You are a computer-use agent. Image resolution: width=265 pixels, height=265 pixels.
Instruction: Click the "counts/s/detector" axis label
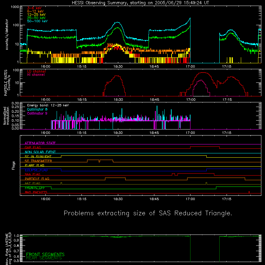(7, 34)
